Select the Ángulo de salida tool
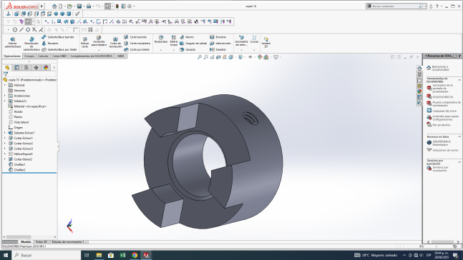Image resolution: width=463 pixels, height=260 pixels. 193,44
